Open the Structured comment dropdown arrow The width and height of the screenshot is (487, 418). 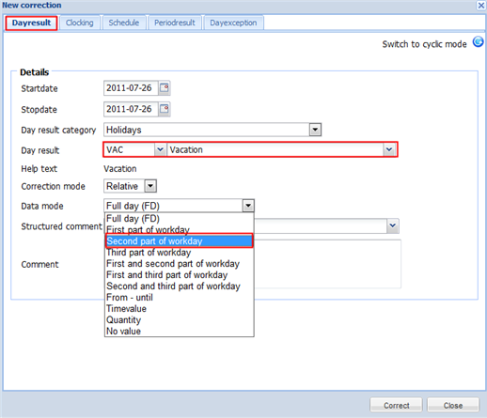(x=392, y=225)
